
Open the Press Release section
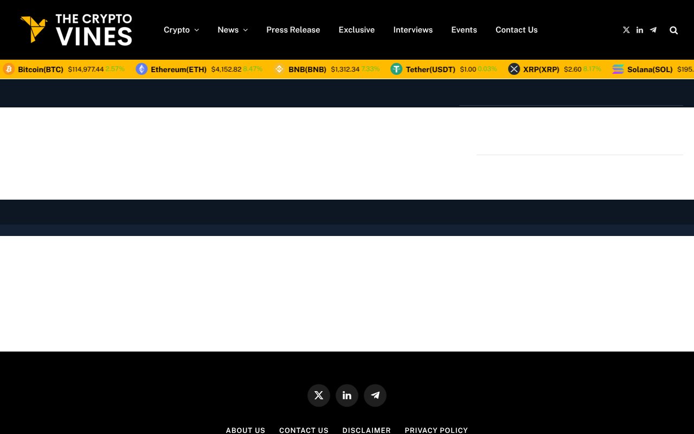293,30
